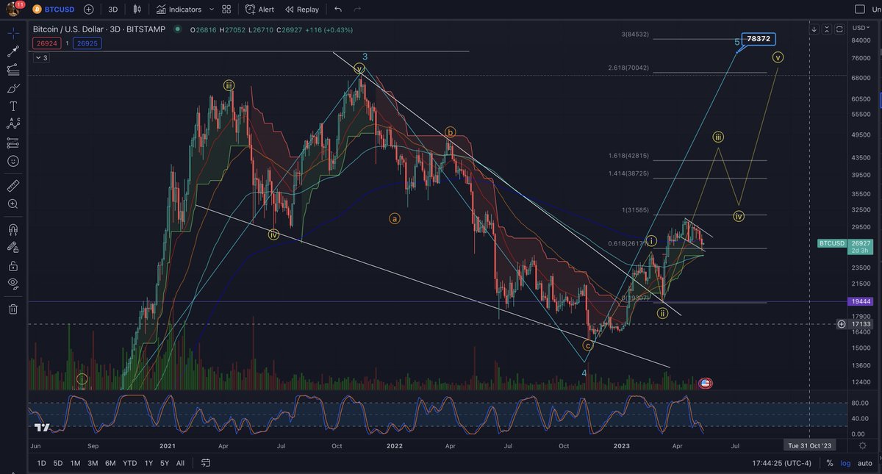Toggle the auto scale mode
882x474 pixels.
click(866, 463)
